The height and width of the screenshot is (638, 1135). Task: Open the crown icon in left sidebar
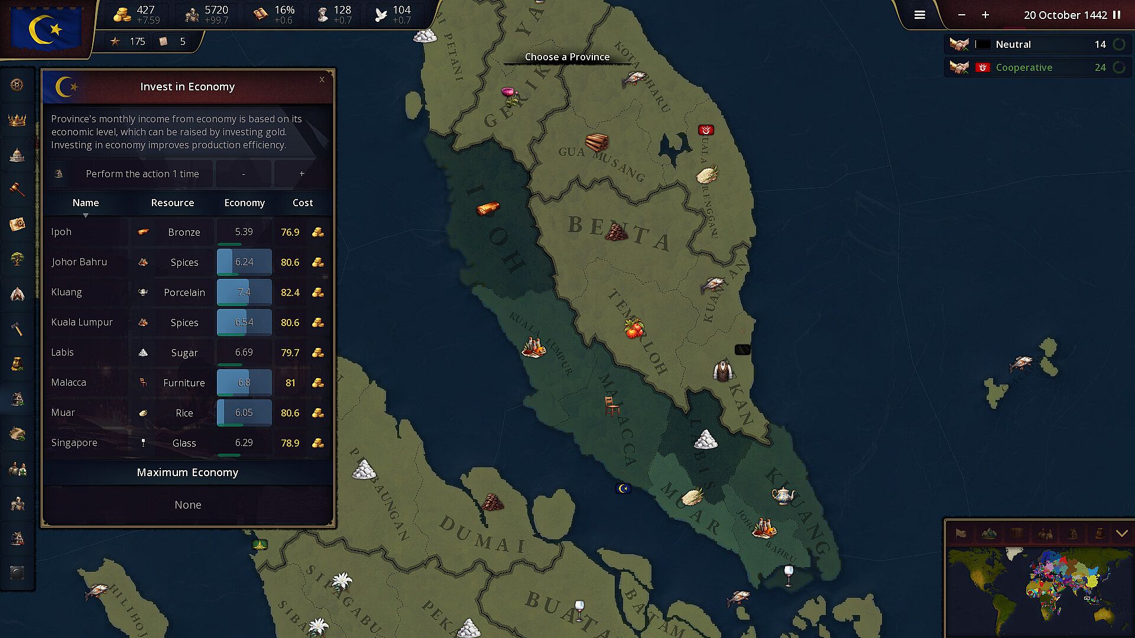coord(17,120)
